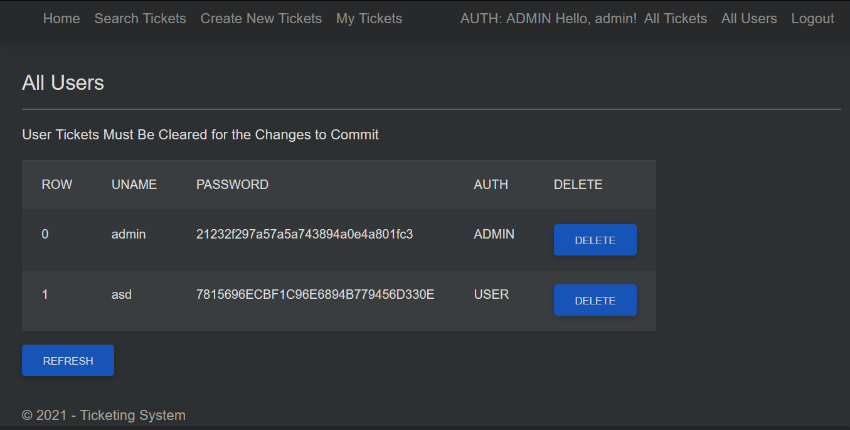The height and width of the screenshot is (430, 850).
Task: Navigate to Search Tickets
Action: pyautogui.click(x=140, y=18)
